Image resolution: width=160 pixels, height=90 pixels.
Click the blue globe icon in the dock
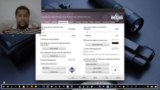click(x=100, y=87)
